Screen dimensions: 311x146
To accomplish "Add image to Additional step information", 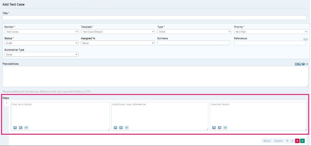I will click(116, 128).
